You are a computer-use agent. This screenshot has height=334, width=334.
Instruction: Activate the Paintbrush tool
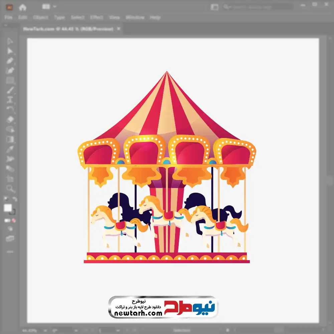click(x=10, y=90)
